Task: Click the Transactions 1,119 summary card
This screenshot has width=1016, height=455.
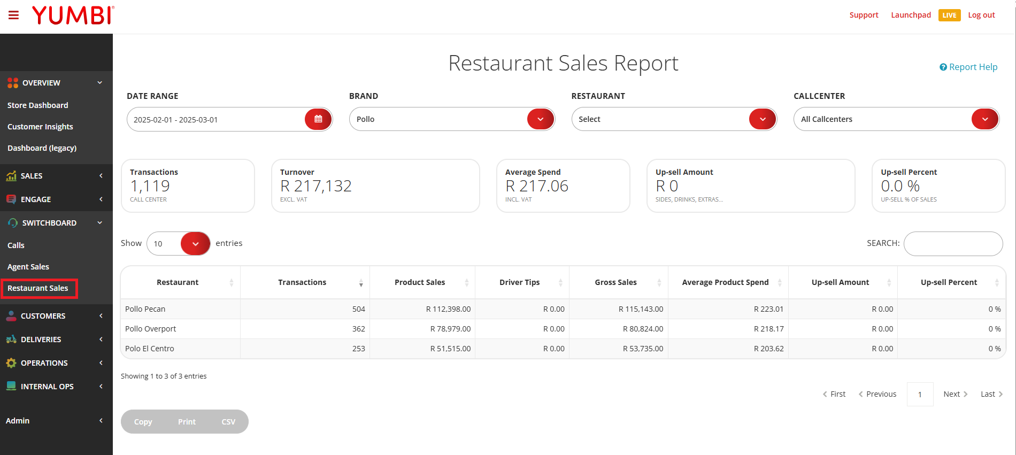Action: (188, 186)
